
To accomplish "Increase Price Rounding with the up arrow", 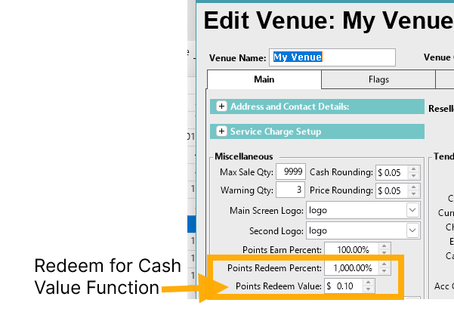I will (x=412, y=187).
